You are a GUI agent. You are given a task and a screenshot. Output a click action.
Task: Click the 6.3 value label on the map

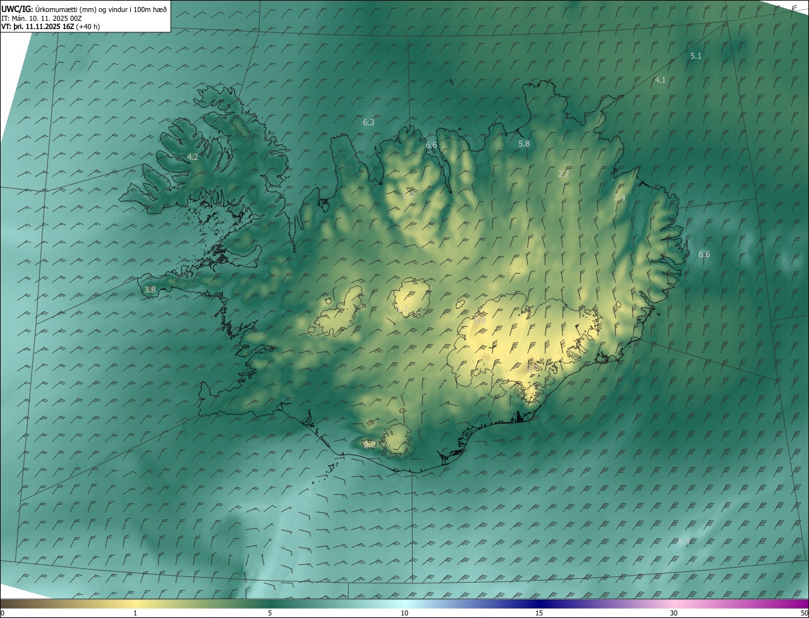click(x=368, y=123)
